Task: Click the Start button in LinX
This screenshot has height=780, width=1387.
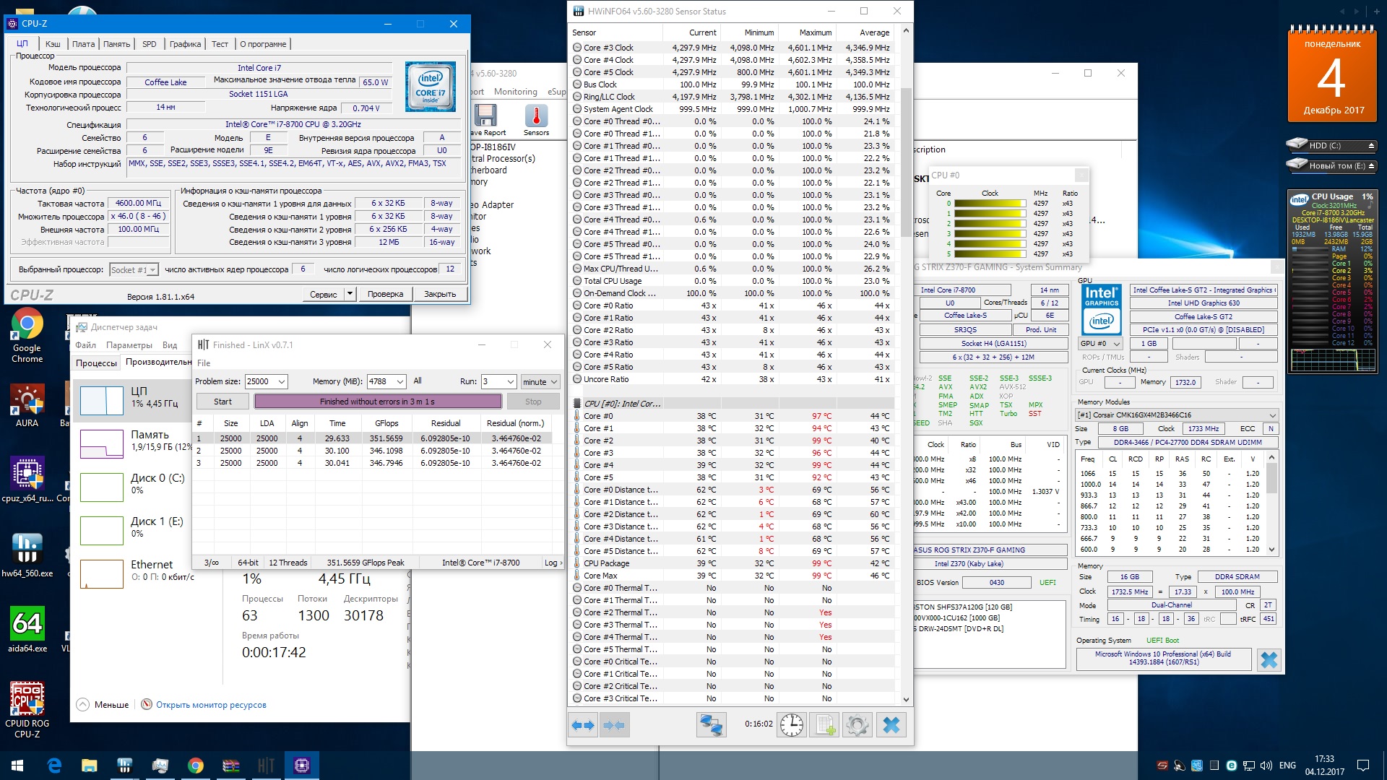Action: (x=222, y=402)
